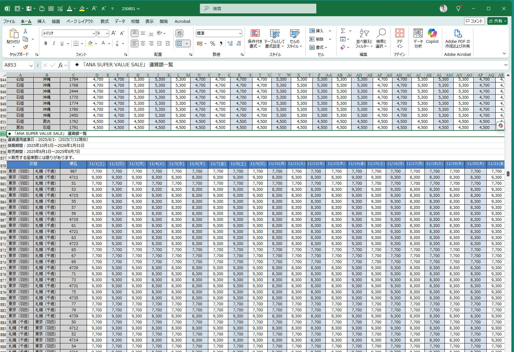Switch to the 挿入 (Insert) tab
This screenshot has width=514, height=352.
coord(42,21)
